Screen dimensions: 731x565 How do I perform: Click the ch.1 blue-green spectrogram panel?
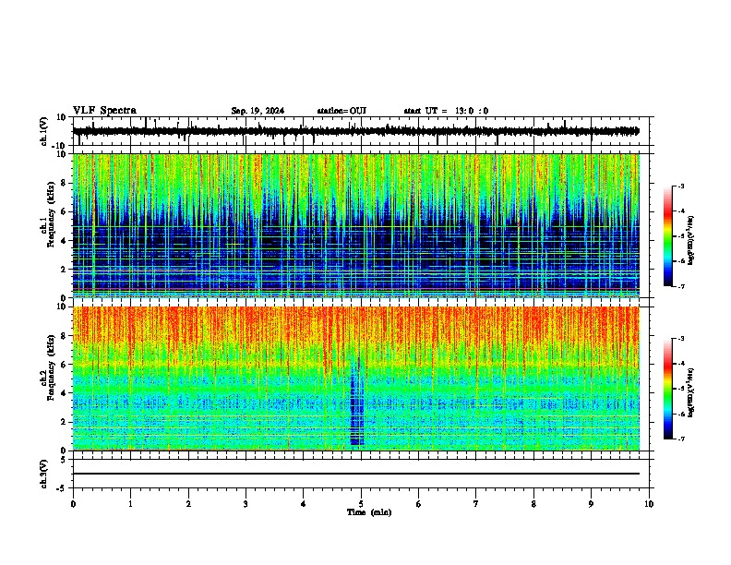click(x=355, y=225)
